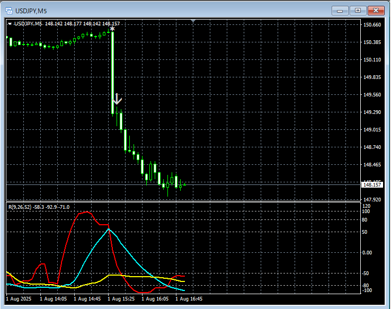Click the 1 Aug 2025 date label
This screenshot has width=391, height=309.
(x=19, y=299)
